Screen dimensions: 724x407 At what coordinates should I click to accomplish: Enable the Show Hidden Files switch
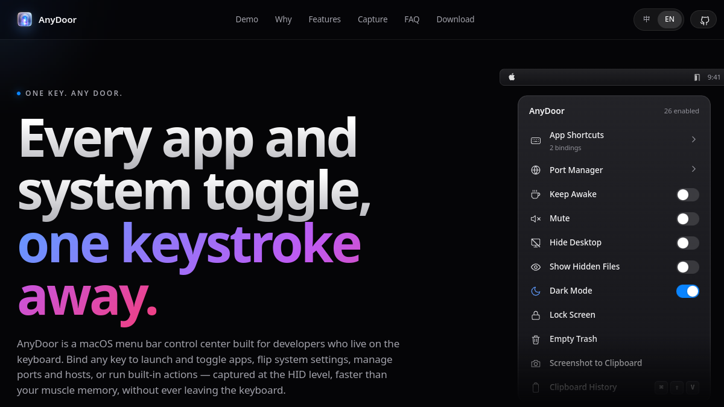[688, 267]
